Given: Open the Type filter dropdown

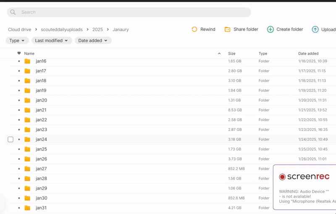Looking at the screenshot, I should pyautogui.click(x=17, y=41).
